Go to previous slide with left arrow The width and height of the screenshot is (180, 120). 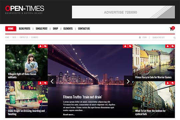[52, 81]
